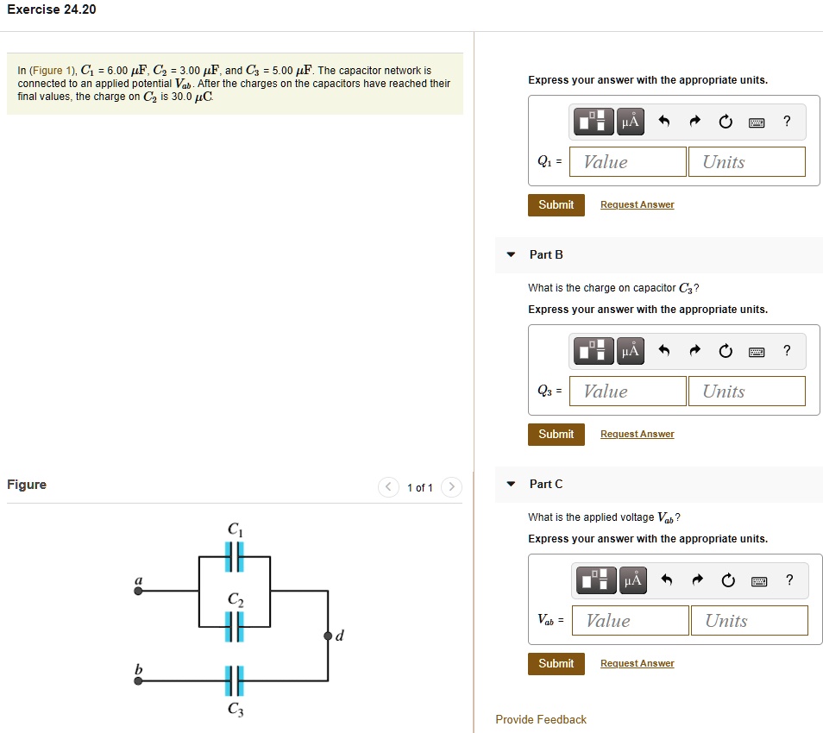The image size is (823, 733).
Task: Submit the Q1 answer
Action: coord(556,205)
